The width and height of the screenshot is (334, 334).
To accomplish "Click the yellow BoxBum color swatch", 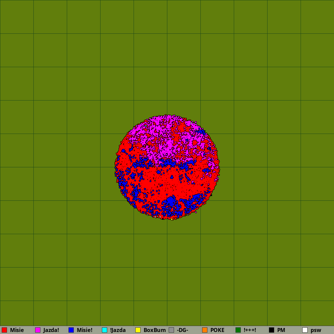I will click(138, 330).
